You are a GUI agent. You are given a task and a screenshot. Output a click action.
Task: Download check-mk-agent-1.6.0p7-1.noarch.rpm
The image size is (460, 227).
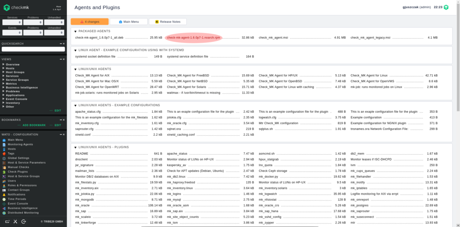pos(193,38)
